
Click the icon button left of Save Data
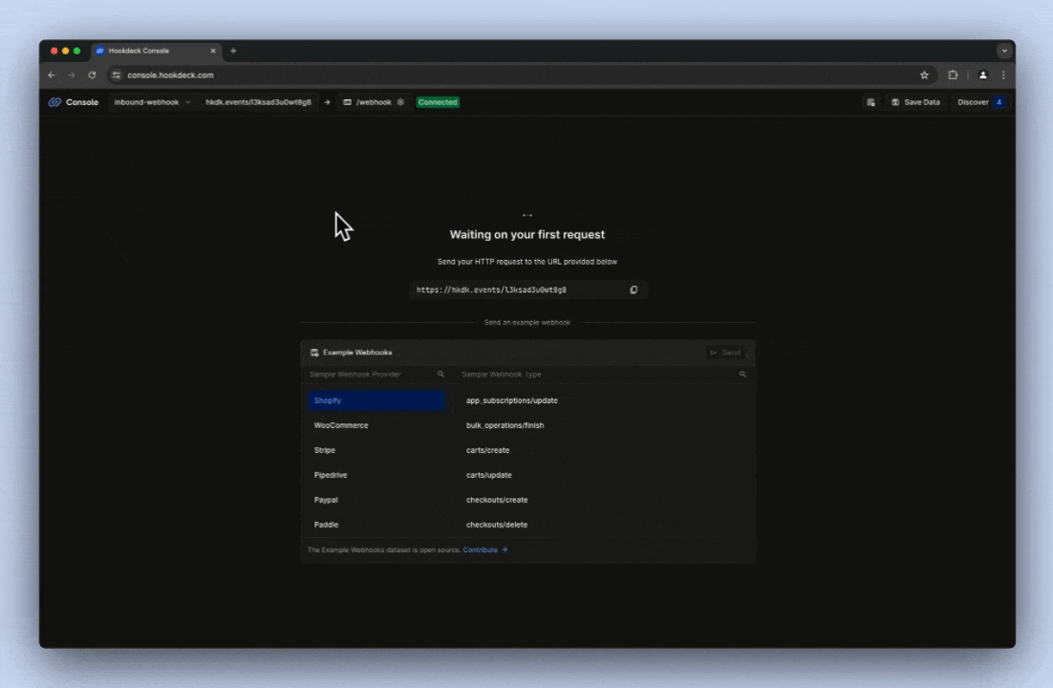870,102
